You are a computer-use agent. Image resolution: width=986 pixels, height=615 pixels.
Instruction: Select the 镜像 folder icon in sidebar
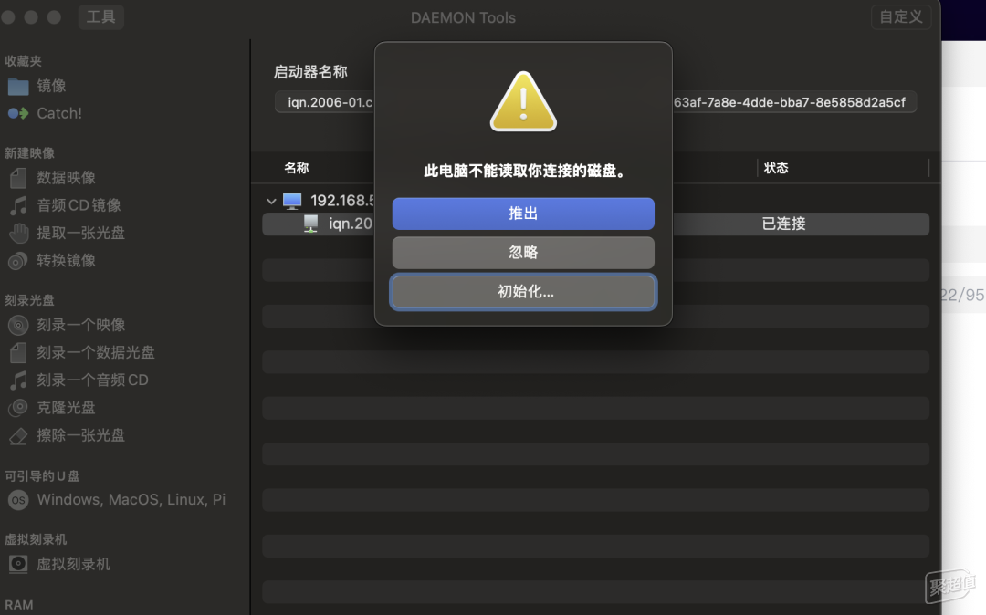click(x=18, y=86)
